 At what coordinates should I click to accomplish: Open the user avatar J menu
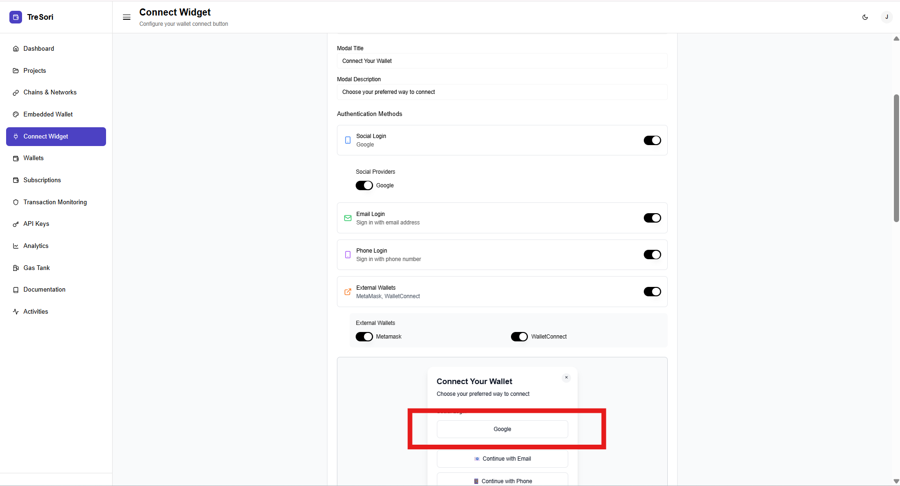pyautogui.click(x=886, y=17)
